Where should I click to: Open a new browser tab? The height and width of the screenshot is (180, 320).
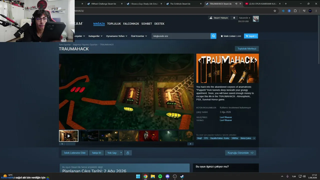point(286,4)
